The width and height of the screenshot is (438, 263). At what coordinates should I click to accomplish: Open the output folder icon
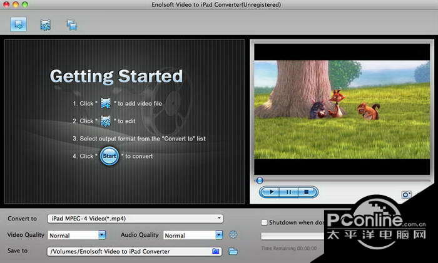(233, 251)
